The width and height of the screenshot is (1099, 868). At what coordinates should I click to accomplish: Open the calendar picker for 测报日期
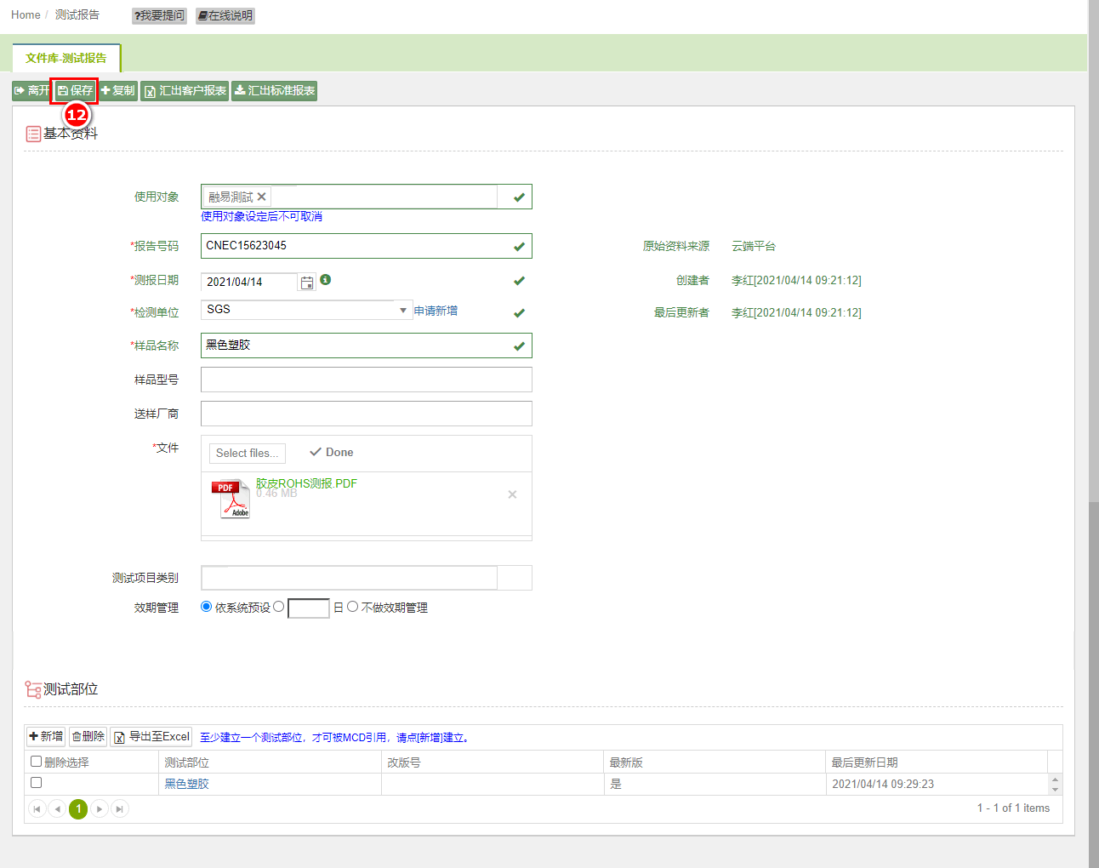pyautogui.click(x=307, y=283)
